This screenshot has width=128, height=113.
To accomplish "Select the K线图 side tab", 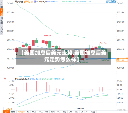I will [2, 13].
